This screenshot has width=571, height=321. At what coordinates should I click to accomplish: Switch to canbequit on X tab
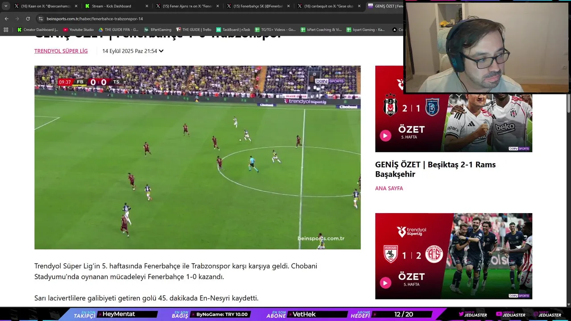click(x=328, y=6)
